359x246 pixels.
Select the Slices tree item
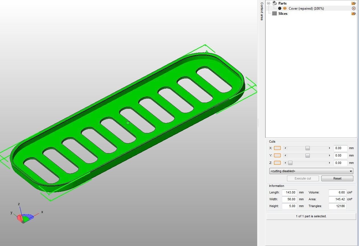click(283, 13)
